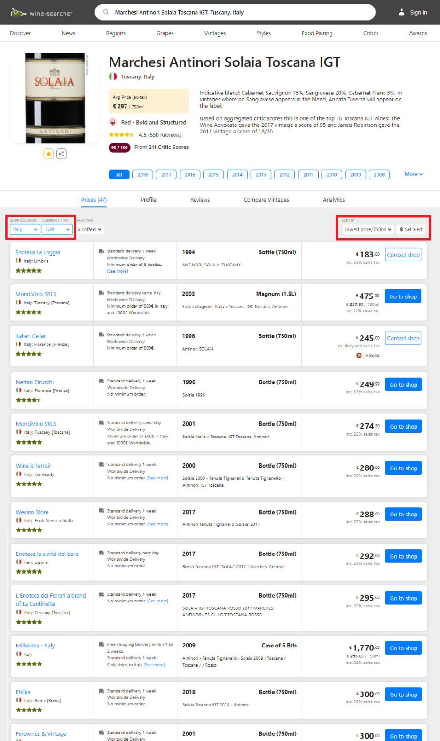Image resolution: width=440 pixels, height=741 pixels.
Task: Click Contact shop for Italian Cellar
Action: point(403,338)
